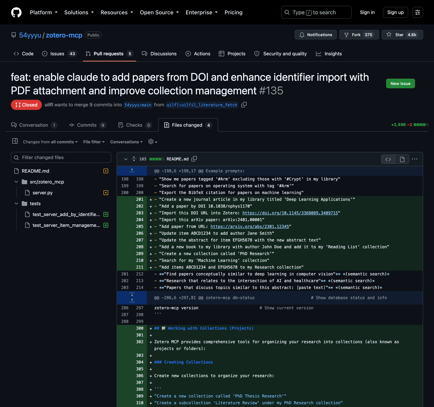Viewport: 434px width, 407px height.
Task: Click the added badge for test_server_add_by_identifie
Action: [x=106, y=214]
